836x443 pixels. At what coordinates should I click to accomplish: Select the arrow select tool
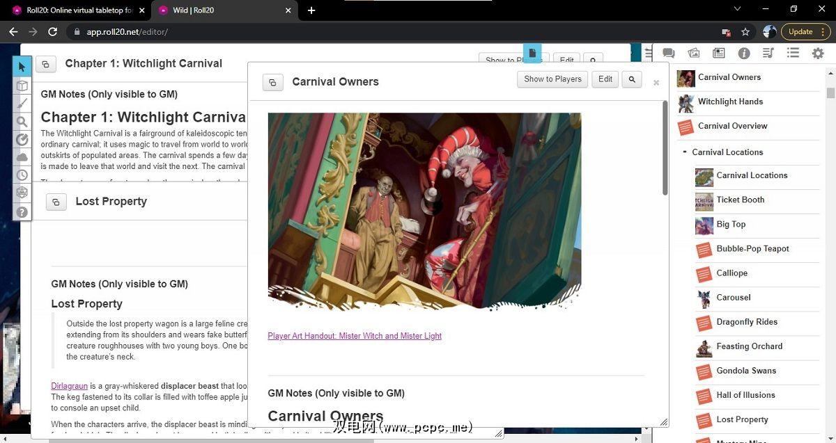22,66
